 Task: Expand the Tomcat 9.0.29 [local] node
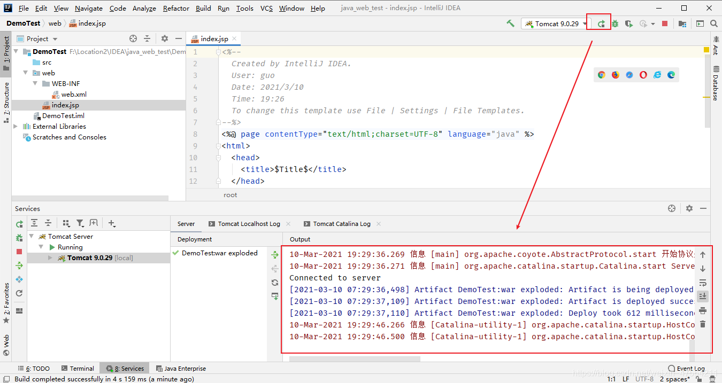click(51, 258)
